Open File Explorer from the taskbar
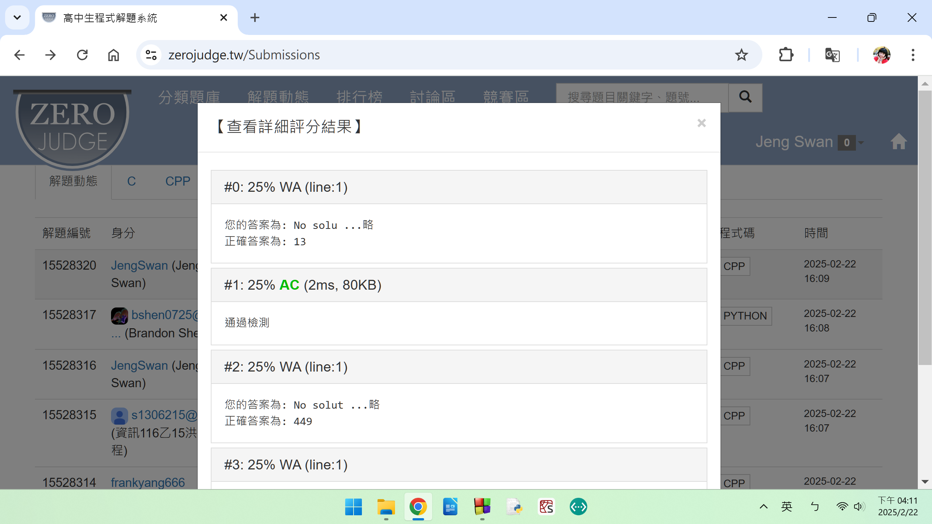This screenshot has width=932, height=524. click(386, 507)
